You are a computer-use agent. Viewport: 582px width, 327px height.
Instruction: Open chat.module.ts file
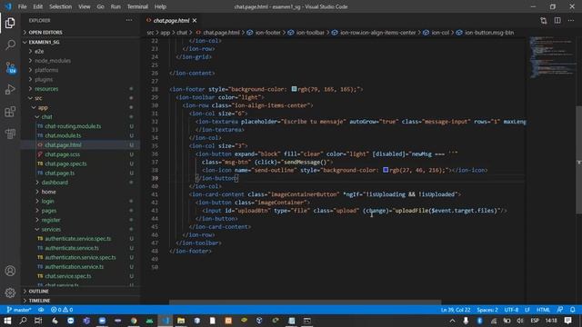pos(80,135)
